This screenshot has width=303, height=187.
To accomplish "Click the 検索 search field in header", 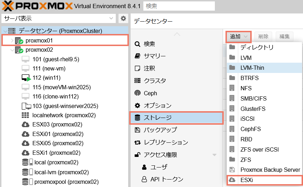I will tap(179, 6).
